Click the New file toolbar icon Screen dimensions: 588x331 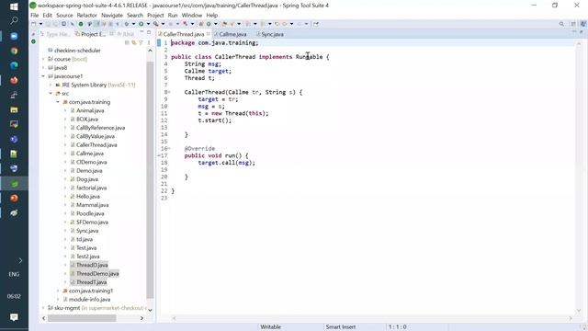(x=34, y=24)
